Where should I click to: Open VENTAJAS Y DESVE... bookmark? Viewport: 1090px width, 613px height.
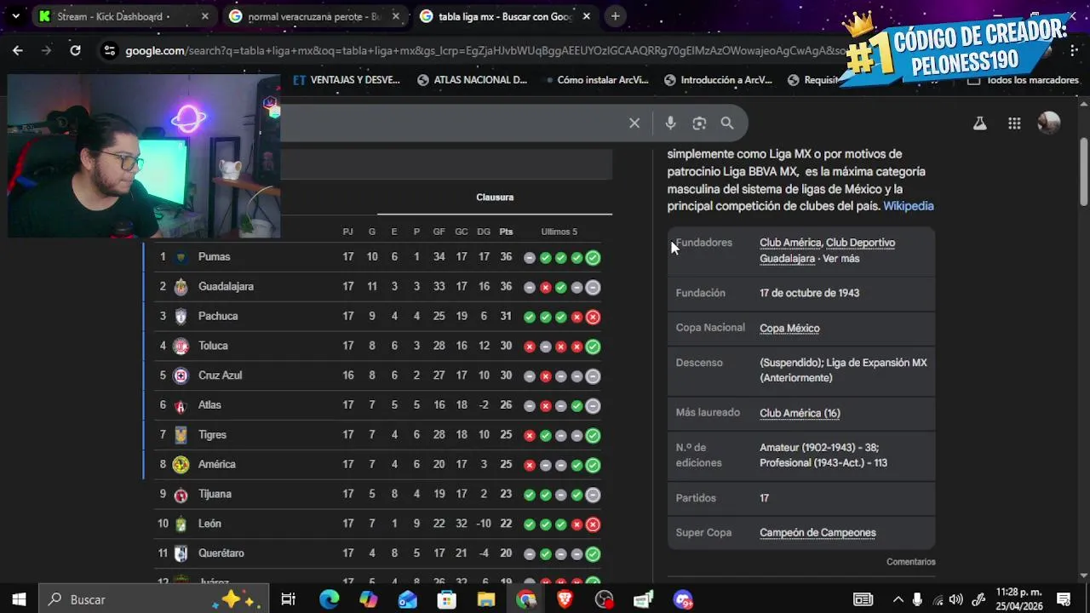click(x=347, y=80)
